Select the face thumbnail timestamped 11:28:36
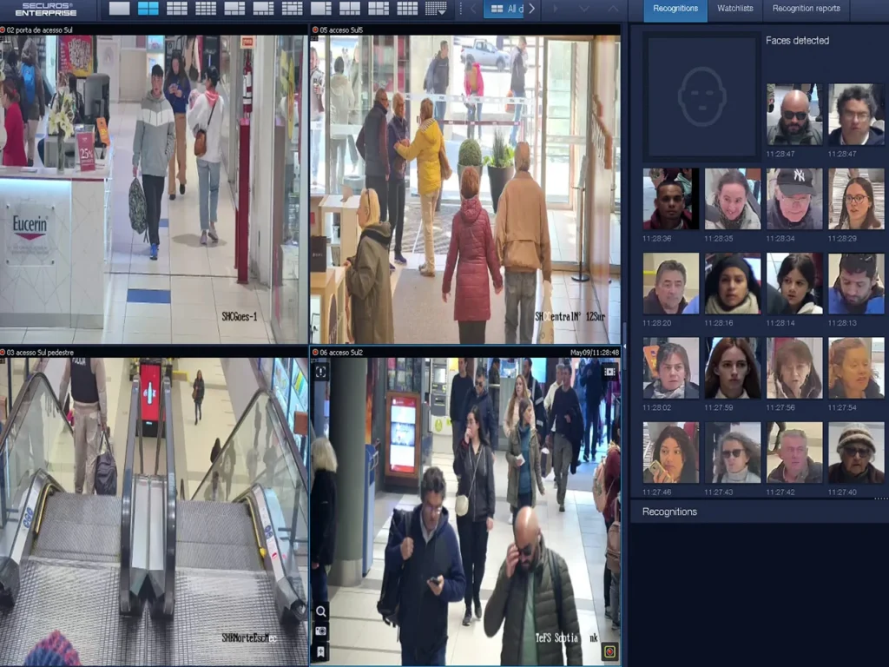This screenshot has width=889, height=667. [x=671, y=199]
